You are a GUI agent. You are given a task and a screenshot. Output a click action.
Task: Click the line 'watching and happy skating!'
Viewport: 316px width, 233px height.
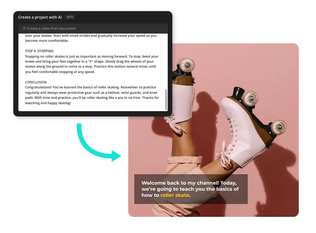tap(48, 103)
